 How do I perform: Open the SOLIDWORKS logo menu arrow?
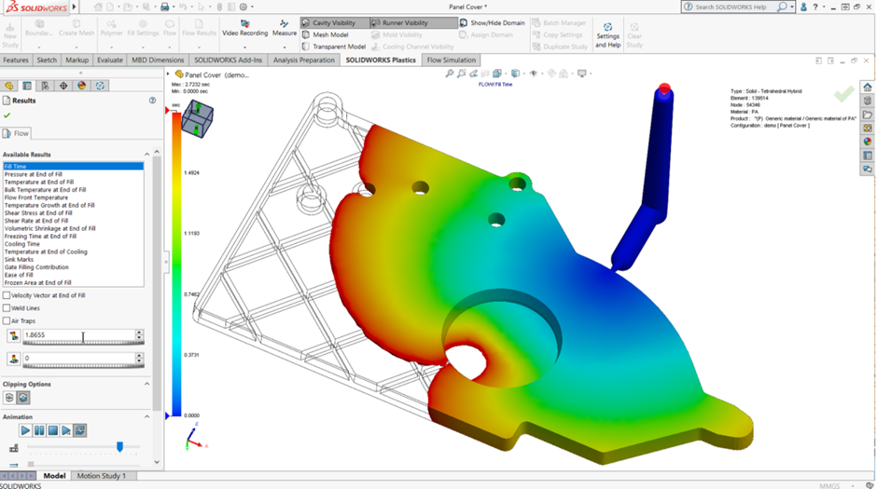[74, 7]
